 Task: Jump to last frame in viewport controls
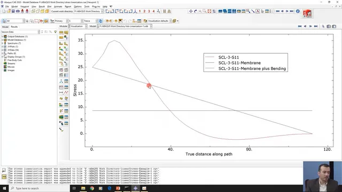click(x=316, y=26)
